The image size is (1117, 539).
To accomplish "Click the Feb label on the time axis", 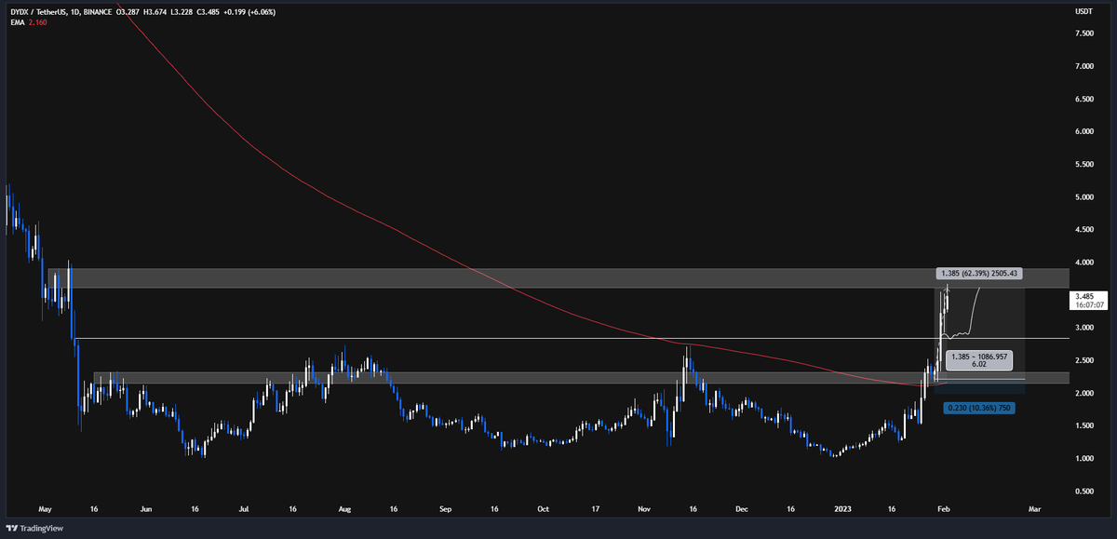I will [945, 510].
